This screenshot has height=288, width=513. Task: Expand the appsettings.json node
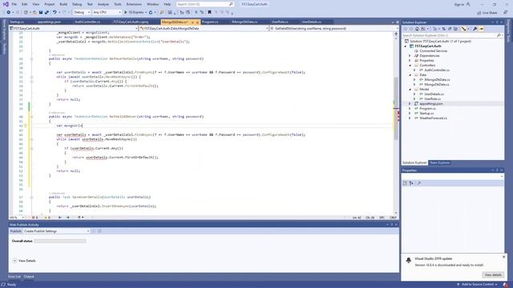pyautogui.click(x=410, y=103)
